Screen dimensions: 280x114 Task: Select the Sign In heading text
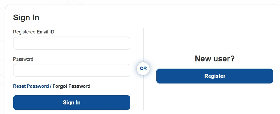pos(26,17)
